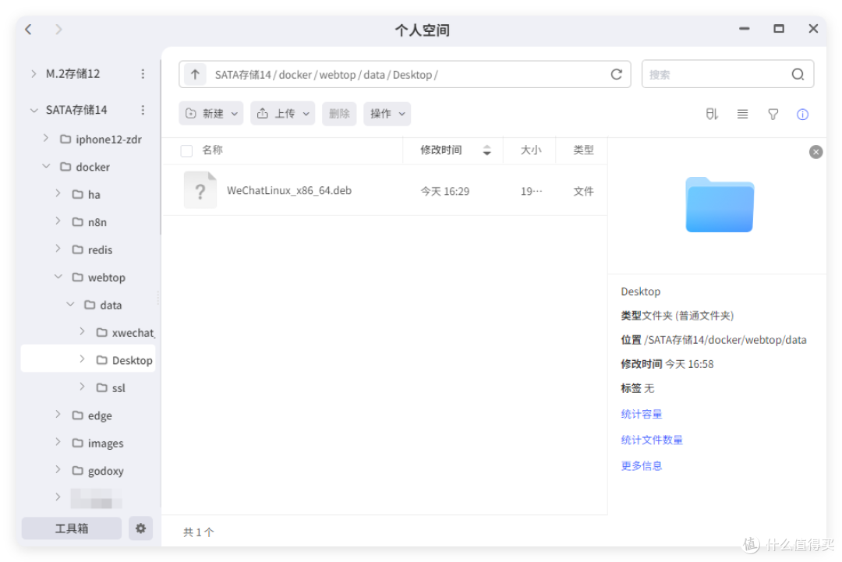Select the data folder in tree
Viewport: 842px width, 562px height.
pyautogui.click(x=103, y=305)
